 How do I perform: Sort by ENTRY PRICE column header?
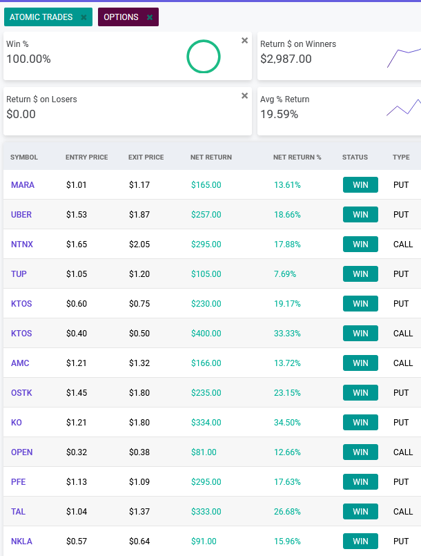pyautogui.click(x=87, y=157)
